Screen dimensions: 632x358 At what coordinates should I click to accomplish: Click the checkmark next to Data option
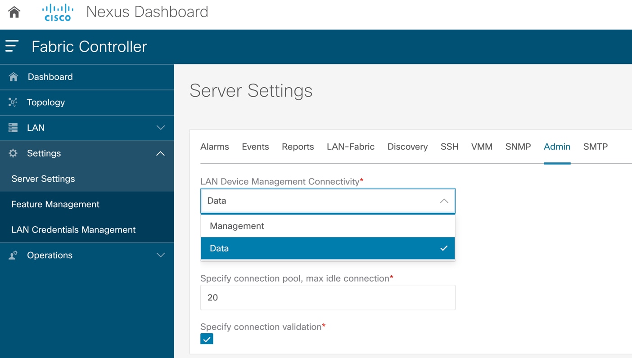(x=444, y=248)
